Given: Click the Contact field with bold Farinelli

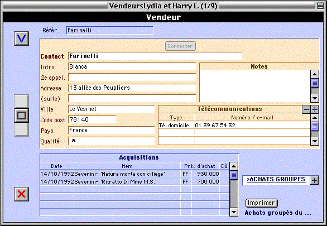Looking at the screenshot, I should click(155, 56).
